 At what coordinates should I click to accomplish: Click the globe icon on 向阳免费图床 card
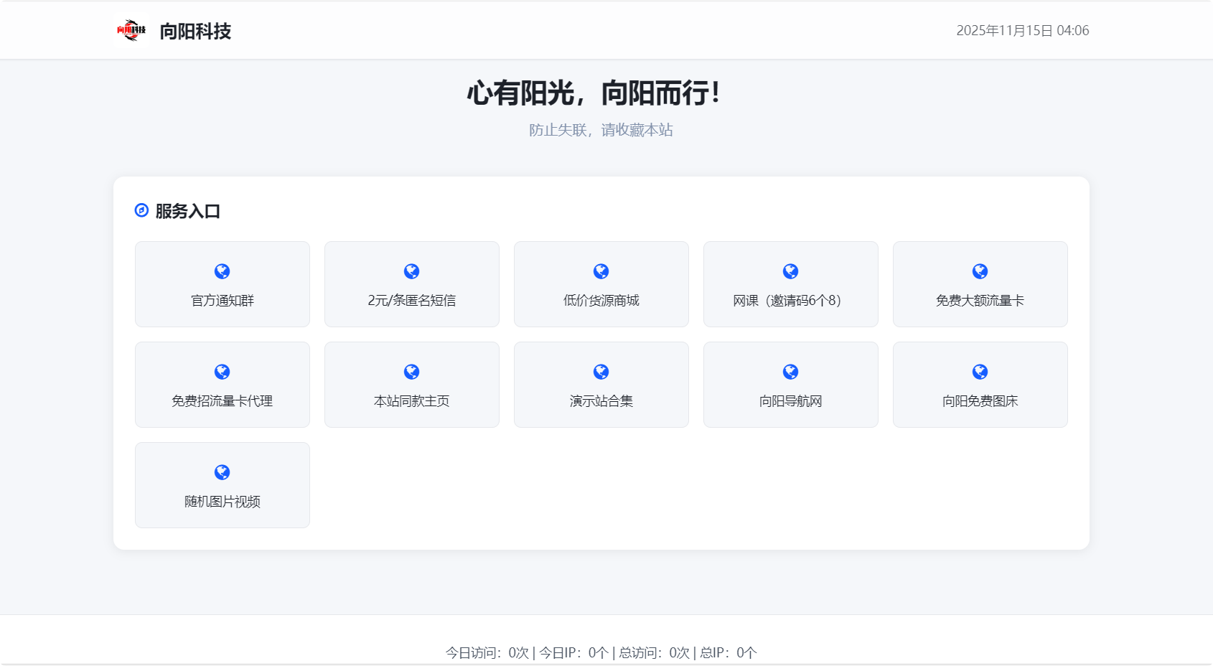pyautogui.click(x=980, y=371)
